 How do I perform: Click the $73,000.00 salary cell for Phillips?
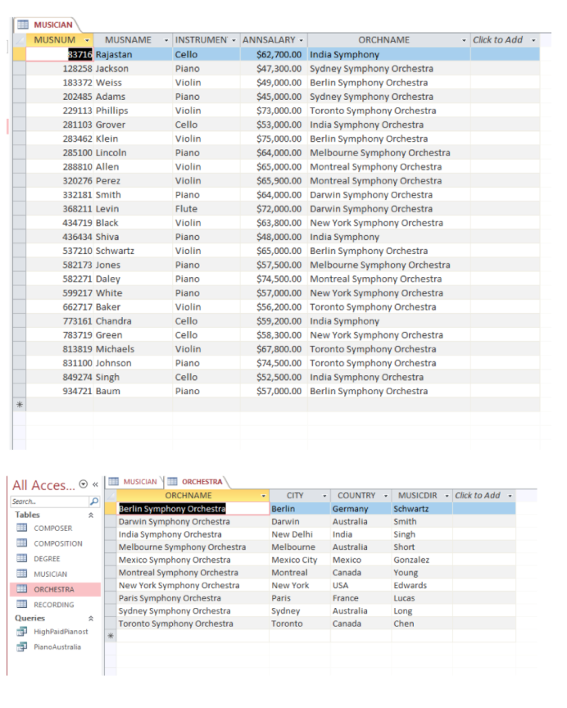274,111
